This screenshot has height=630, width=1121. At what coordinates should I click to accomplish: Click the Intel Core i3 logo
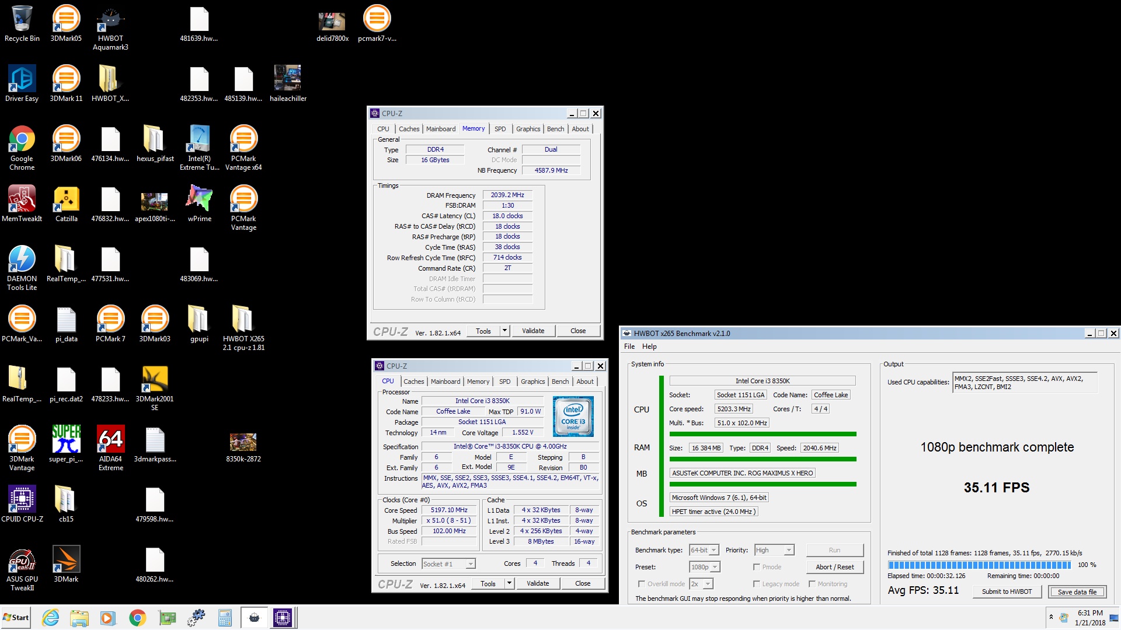573,416
